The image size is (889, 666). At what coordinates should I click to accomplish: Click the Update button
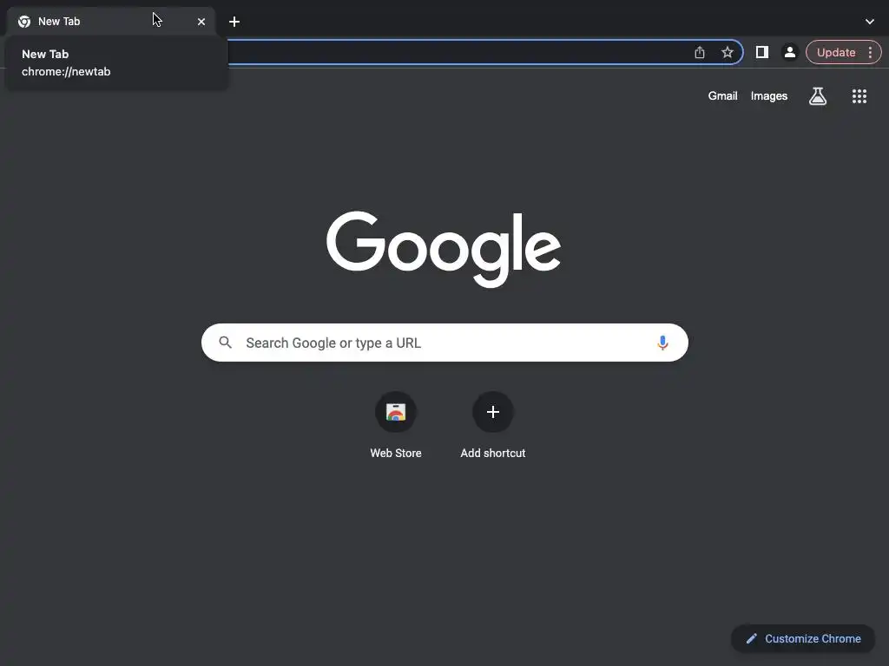836,52
